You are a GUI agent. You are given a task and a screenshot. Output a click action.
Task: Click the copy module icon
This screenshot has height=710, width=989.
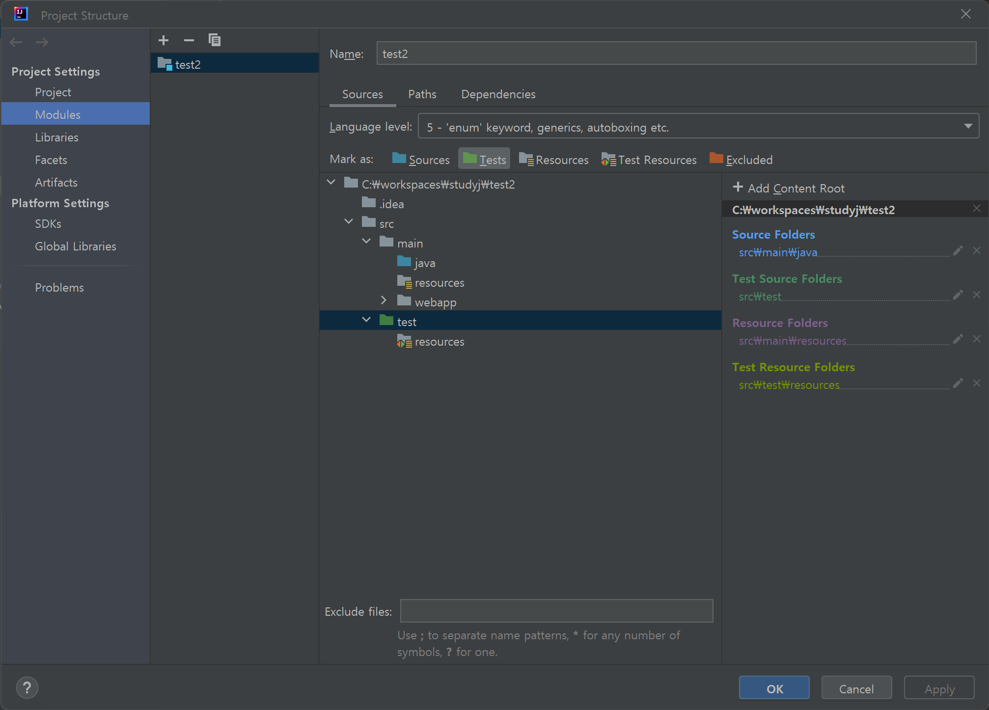coord(215,40)
